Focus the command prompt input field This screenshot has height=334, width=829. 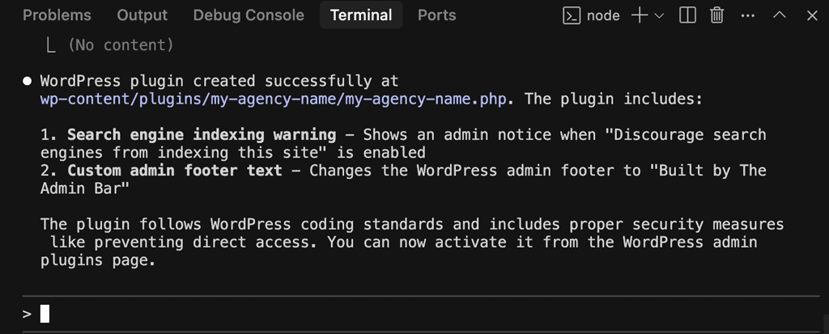point(421,314)
